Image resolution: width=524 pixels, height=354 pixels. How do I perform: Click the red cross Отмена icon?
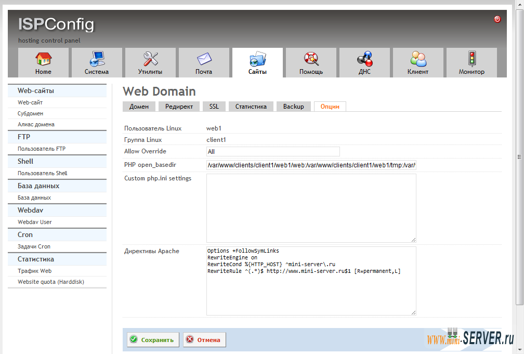point(190,339)
